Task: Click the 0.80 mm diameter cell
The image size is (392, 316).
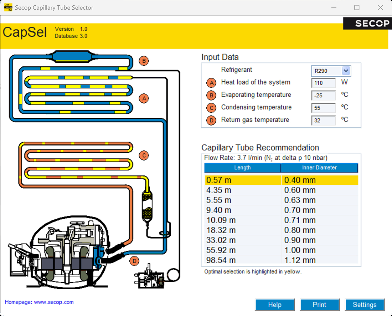Action: 320,230
